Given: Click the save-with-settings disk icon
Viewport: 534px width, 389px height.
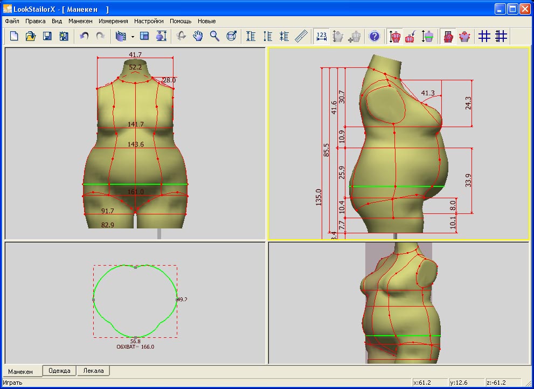Looking at the screenshot, I should click(64, 36).
